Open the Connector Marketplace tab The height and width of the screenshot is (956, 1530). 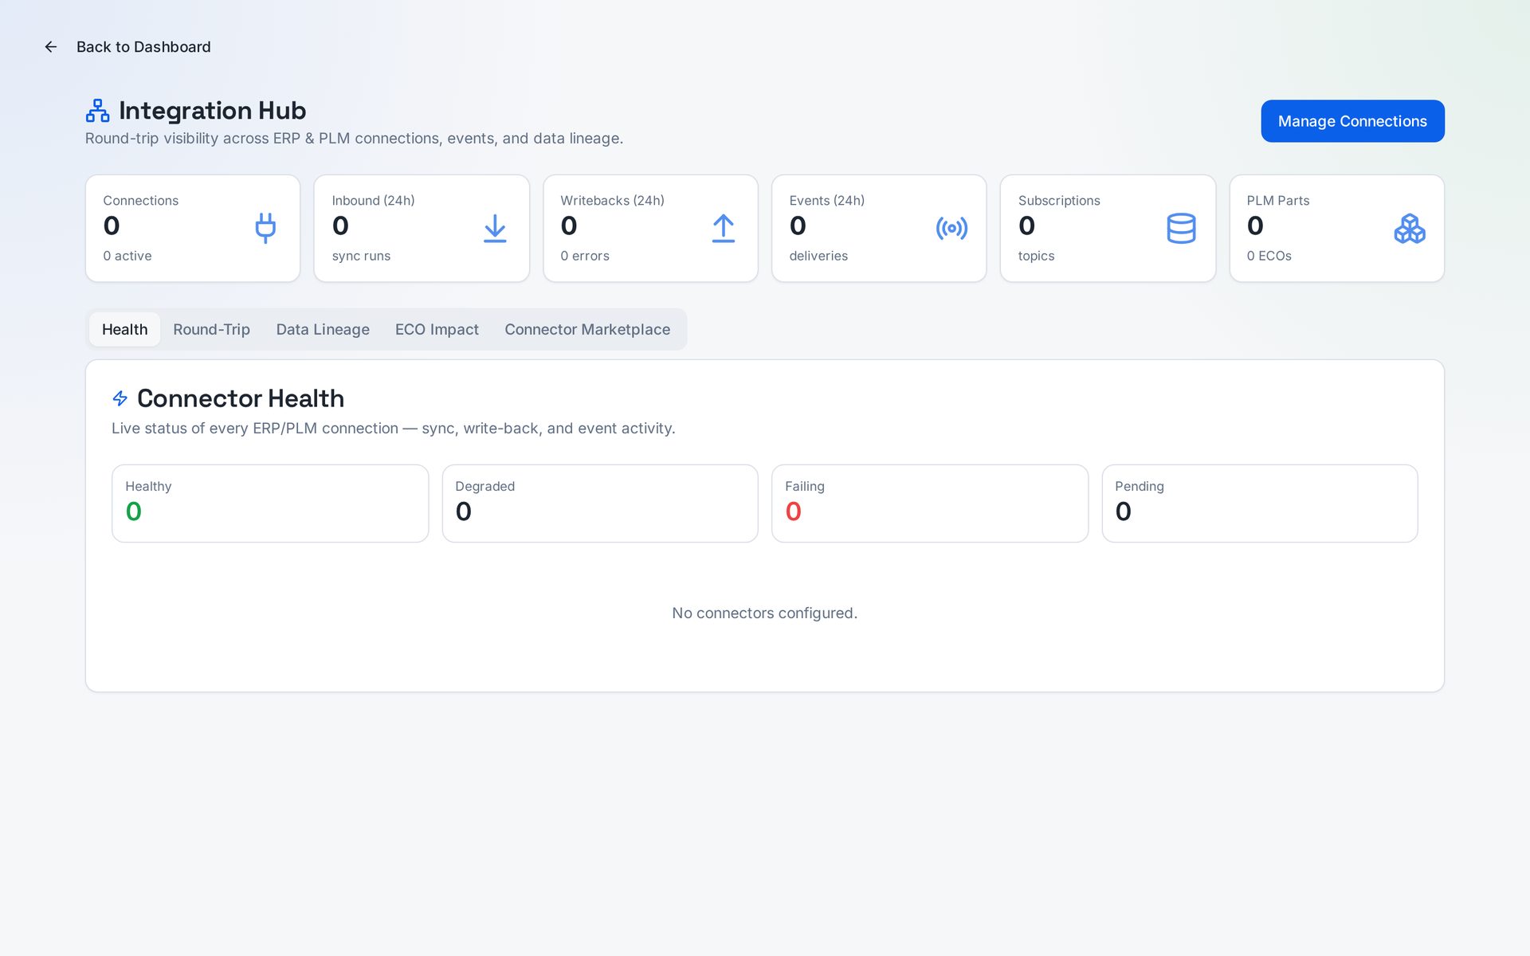[587, 330]
